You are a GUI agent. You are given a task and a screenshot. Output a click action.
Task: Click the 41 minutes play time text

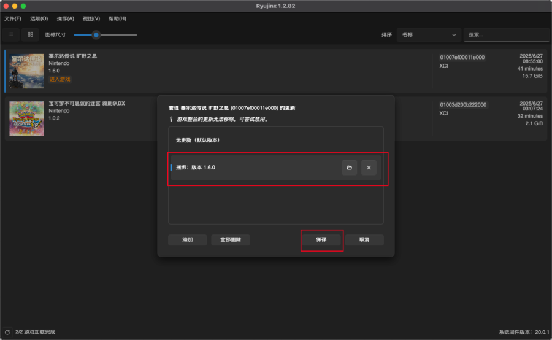coord(530,69)
